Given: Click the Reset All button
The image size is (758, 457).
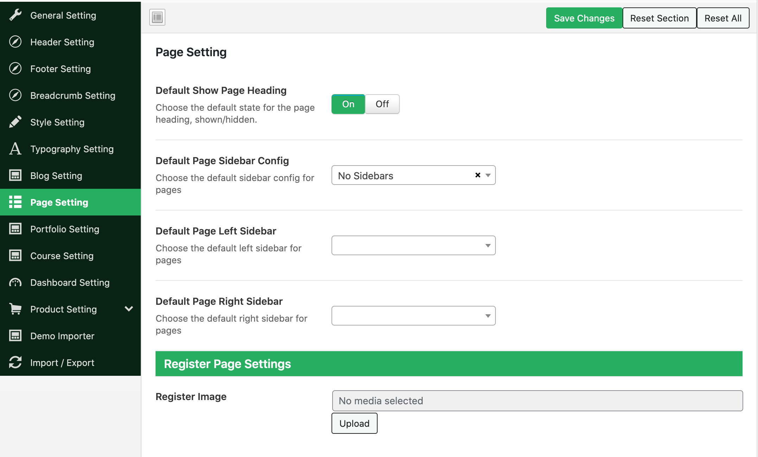Looking at the screenshot, I should point(723,18).
